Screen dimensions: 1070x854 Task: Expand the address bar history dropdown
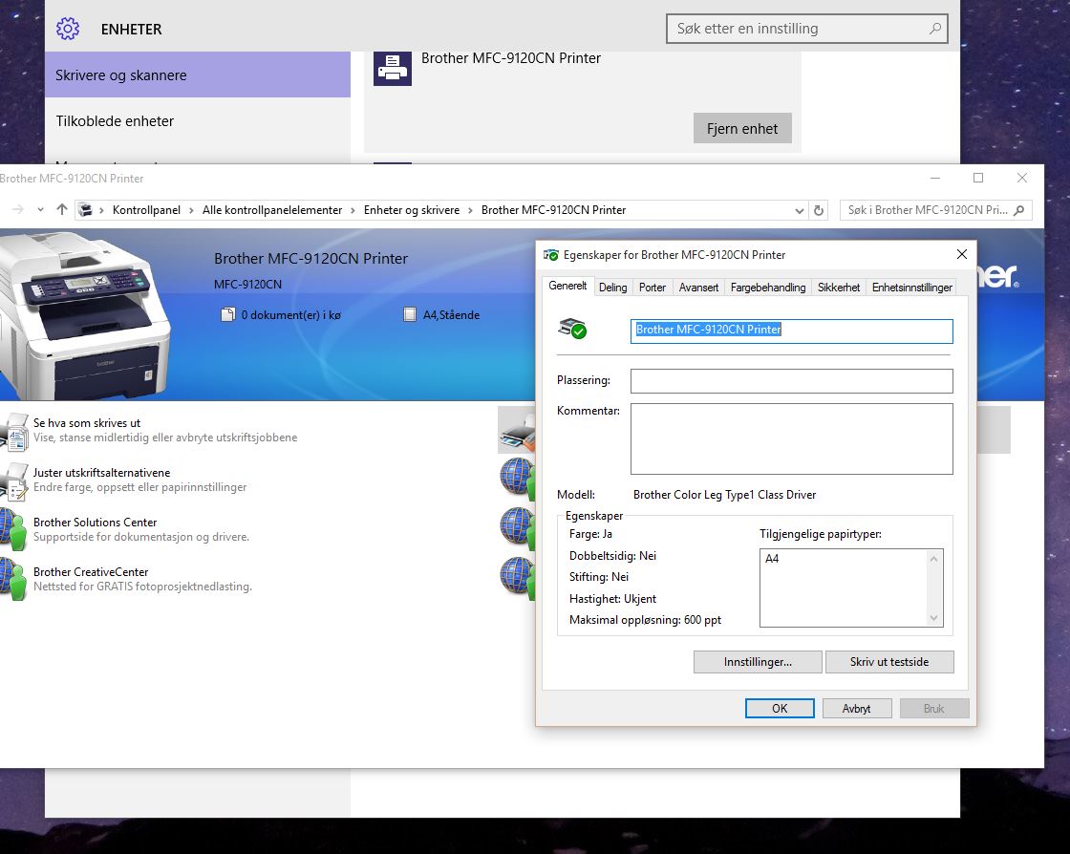tap(799, 211)
